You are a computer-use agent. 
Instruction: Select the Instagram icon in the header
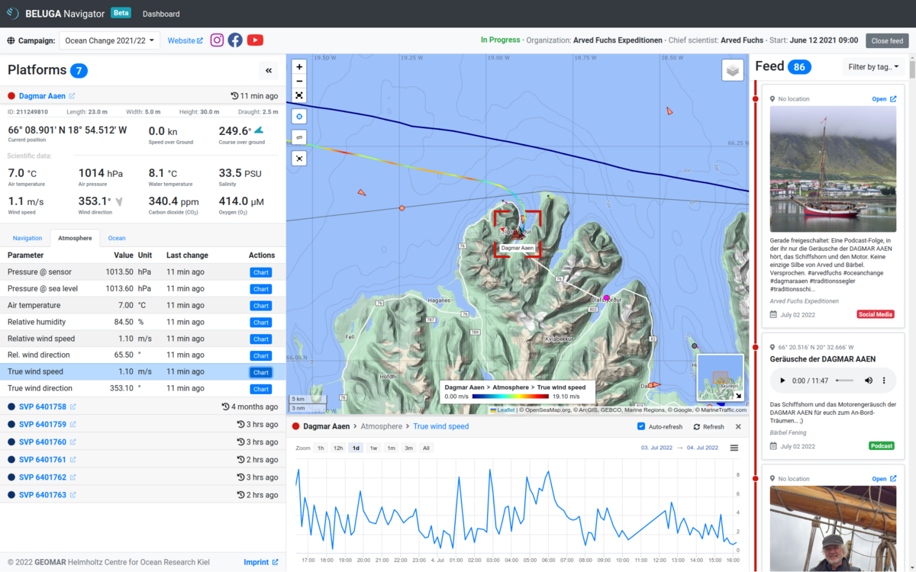pyautogui.click(x=216, y=40)
